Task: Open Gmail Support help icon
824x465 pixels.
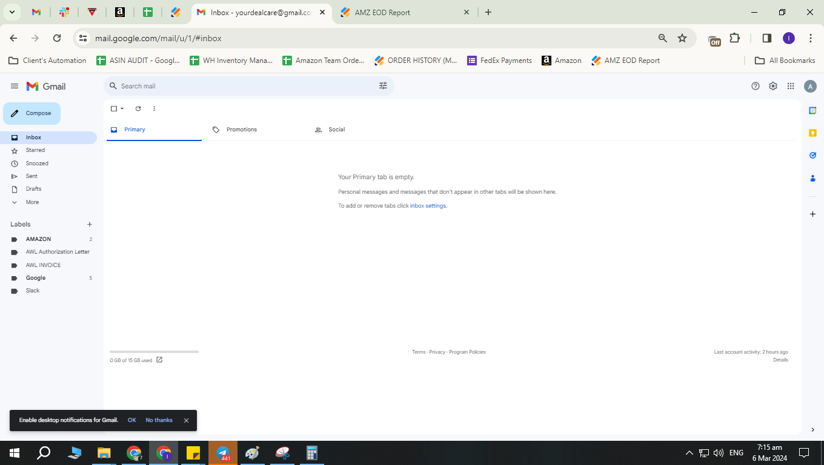Action: point(756,86)
